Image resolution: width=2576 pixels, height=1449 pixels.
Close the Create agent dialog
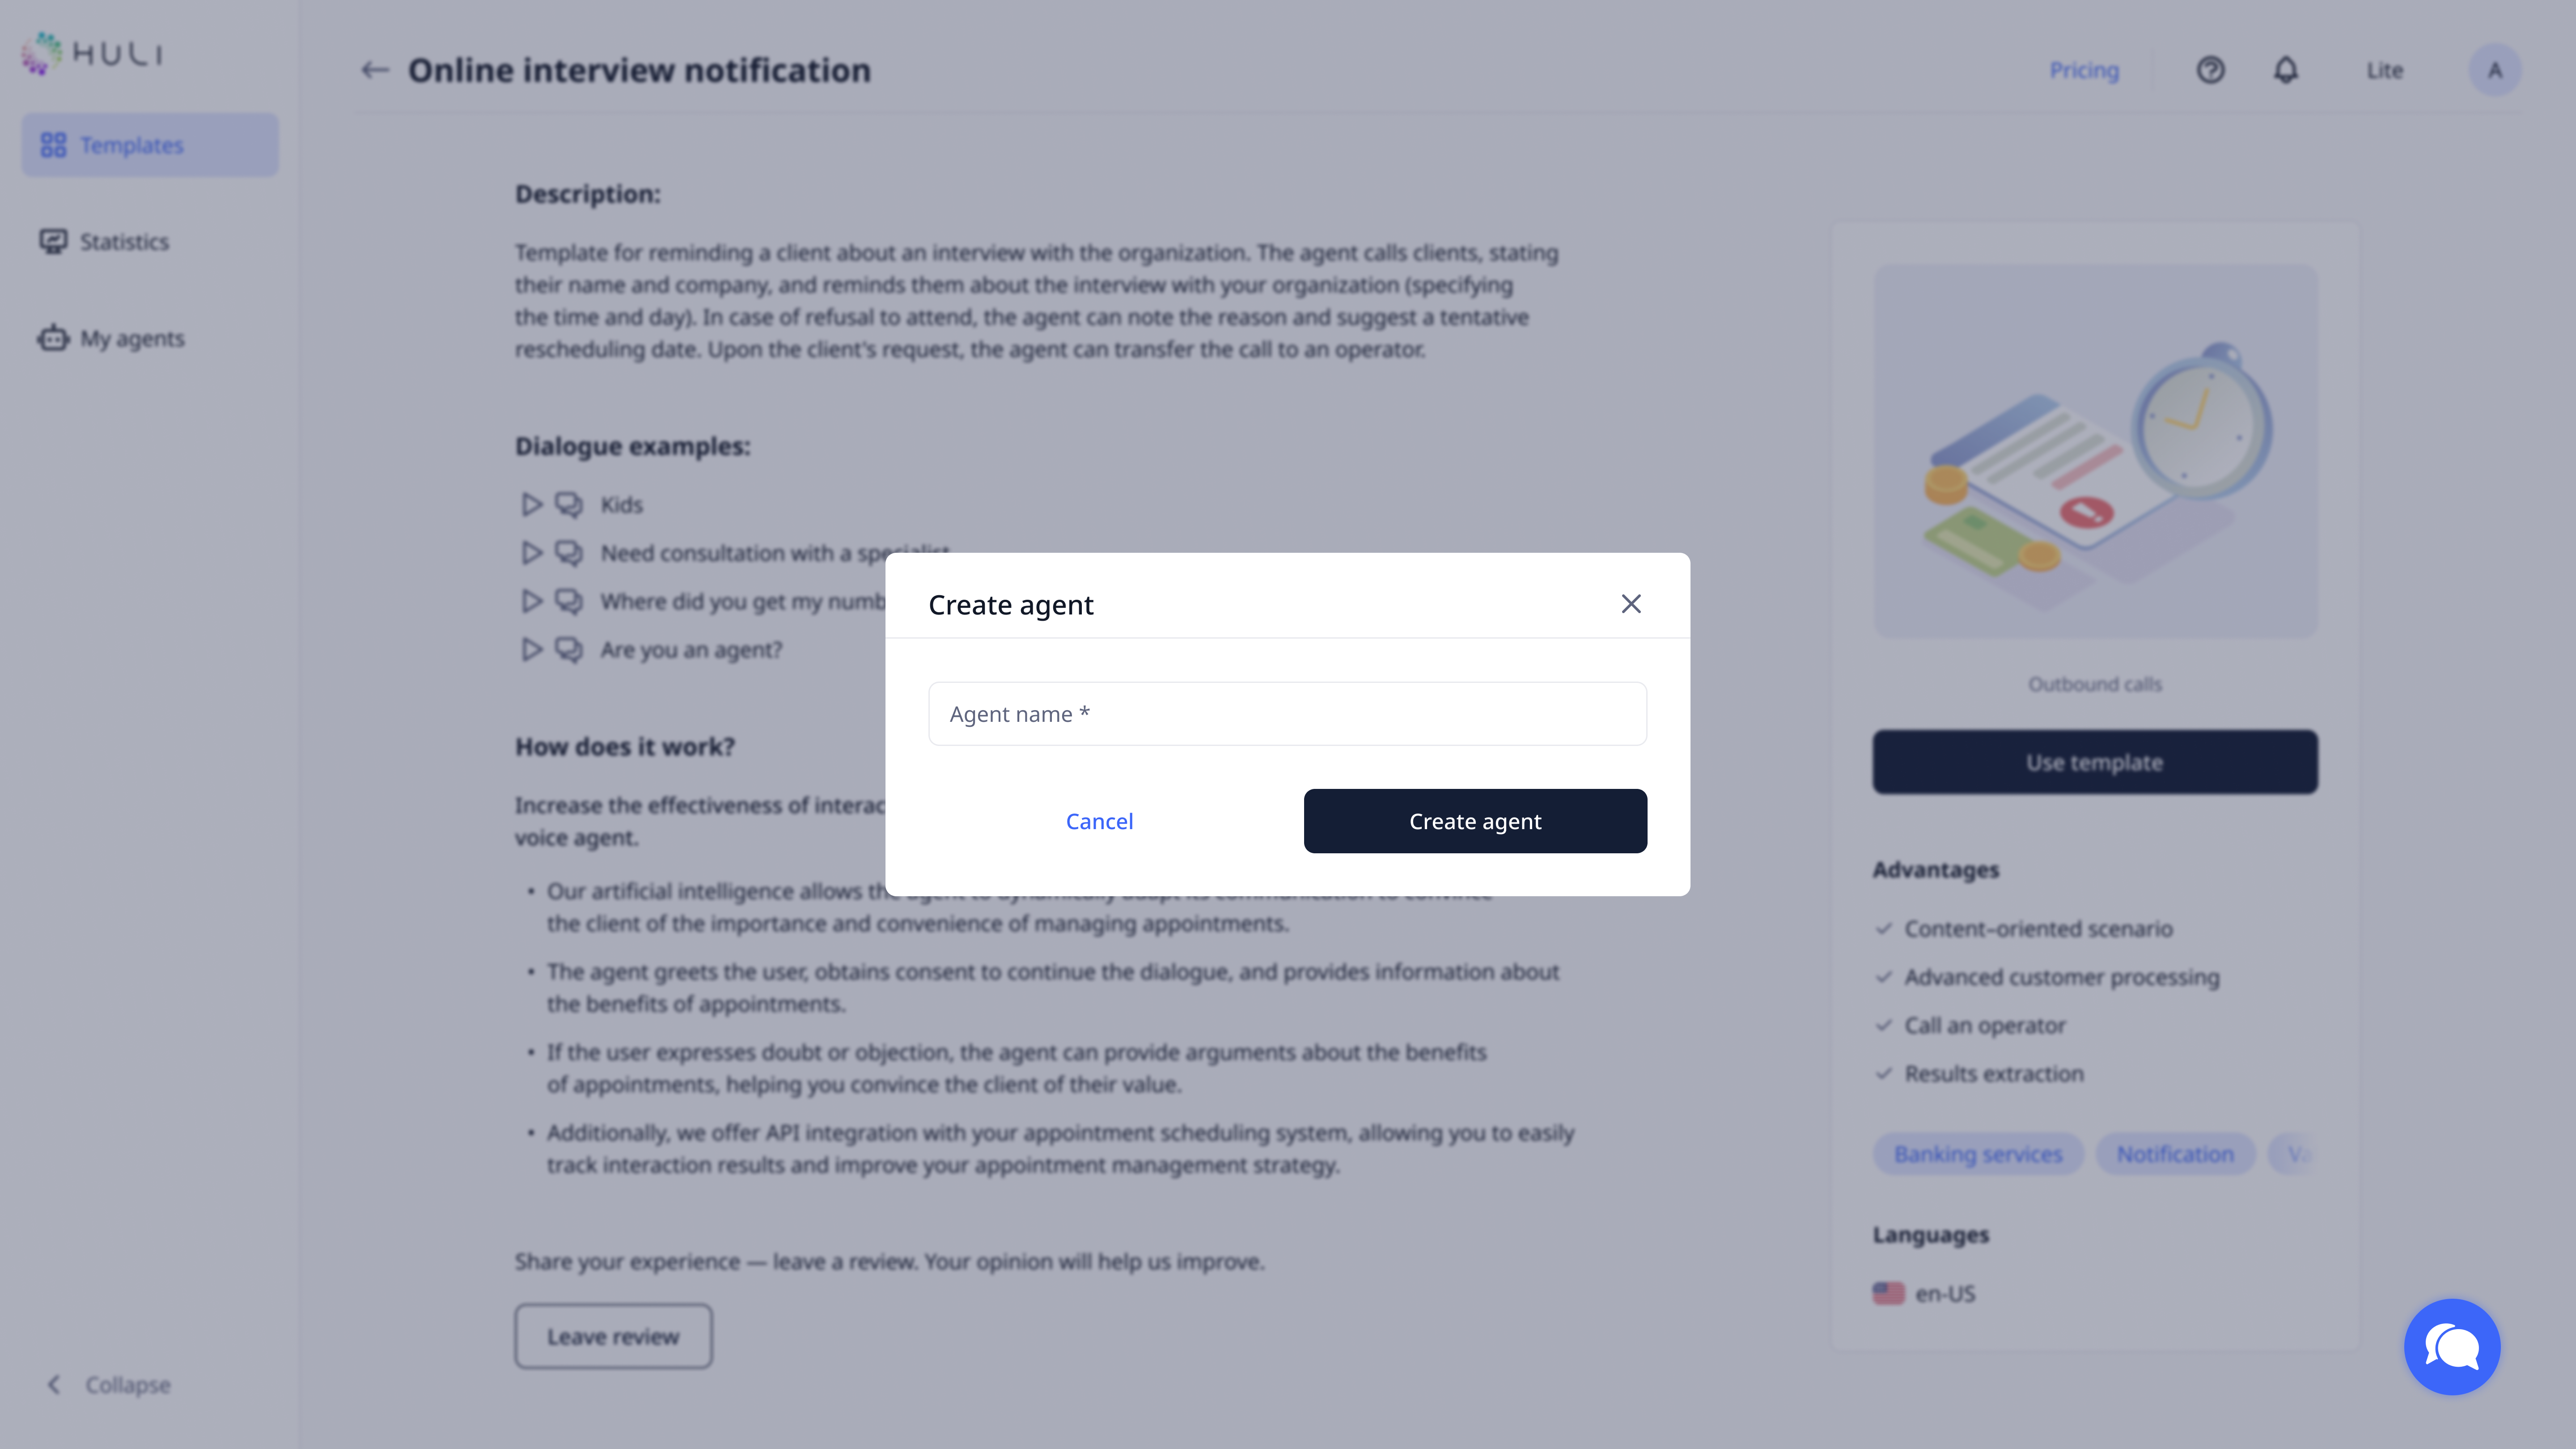(1631, 604)
